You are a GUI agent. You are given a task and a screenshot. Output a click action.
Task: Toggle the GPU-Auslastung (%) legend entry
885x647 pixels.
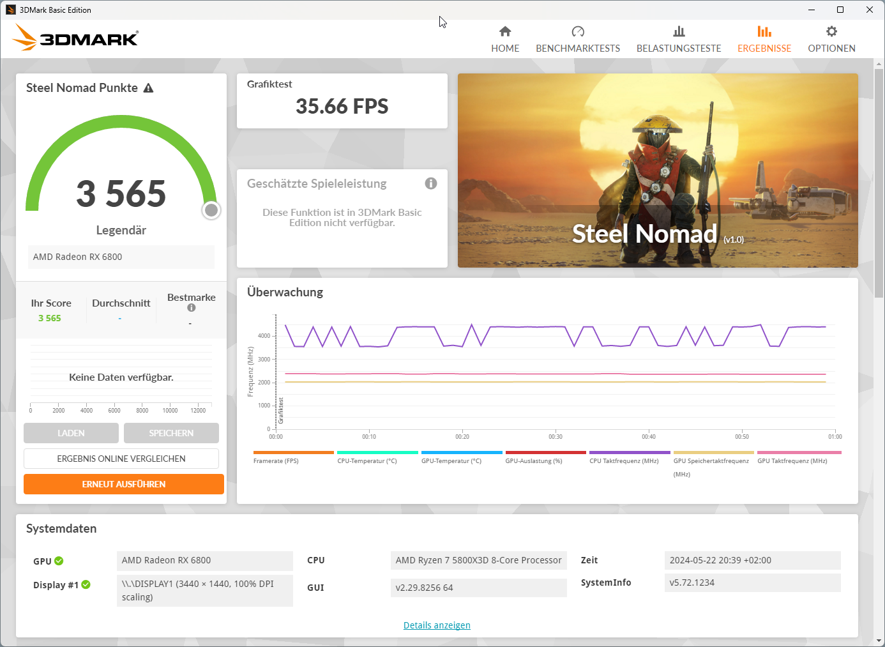534,461
